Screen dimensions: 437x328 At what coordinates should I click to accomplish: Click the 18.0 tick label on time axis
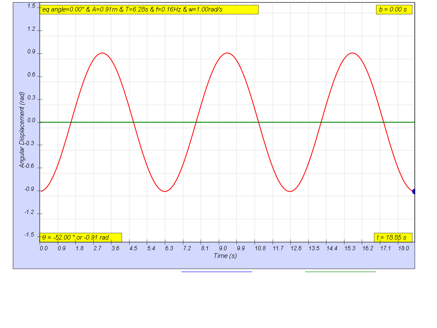404,248
